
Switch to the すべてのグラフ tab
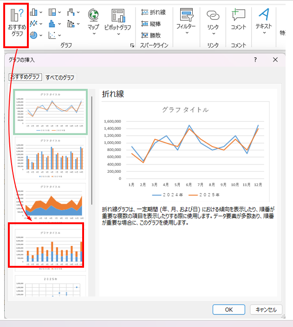click(x=60, y=77)
